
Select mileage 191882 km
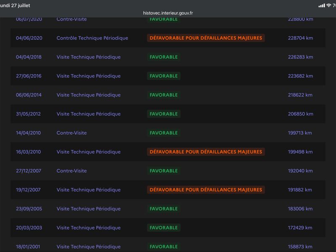click(300, 190)
